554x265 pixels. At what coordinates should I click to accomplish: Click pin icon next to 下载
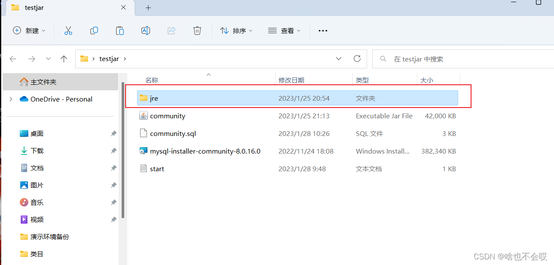(113, 151)
